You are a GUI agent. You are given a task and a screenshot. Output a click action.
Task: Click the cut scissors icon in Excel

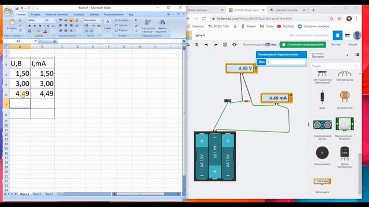pyautogui.click(x=20, y=21)
